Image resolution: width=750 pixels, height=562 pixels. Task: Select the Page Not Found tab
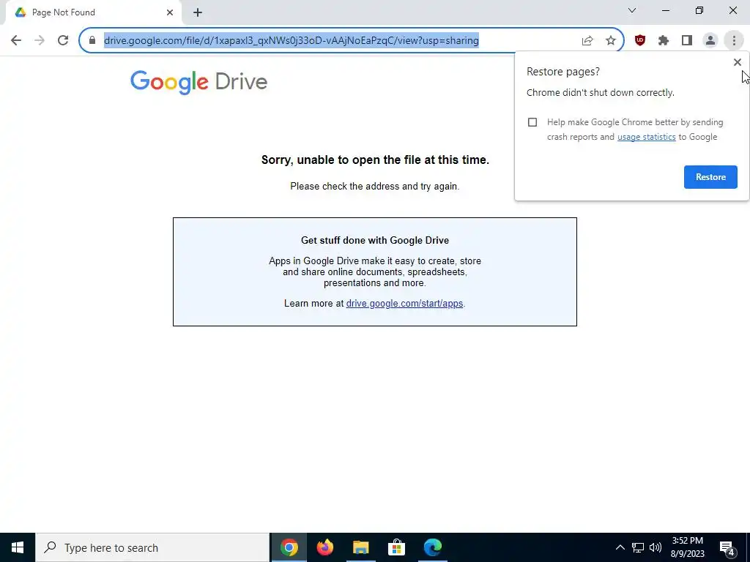tap(94, 12)
